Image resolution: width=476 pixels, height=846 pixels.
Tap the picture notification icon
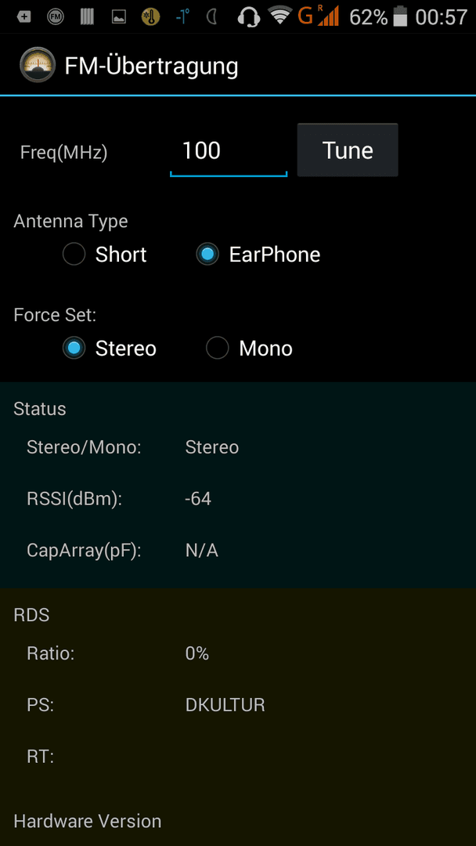[x=118, y=17]
